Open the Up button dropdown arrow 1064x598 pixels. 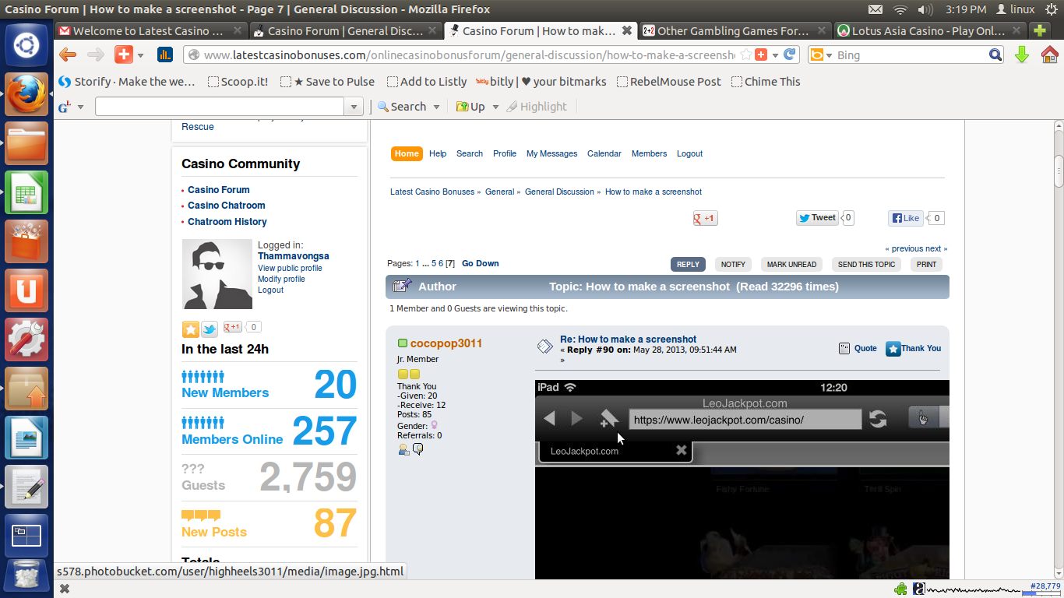point(495,107)
